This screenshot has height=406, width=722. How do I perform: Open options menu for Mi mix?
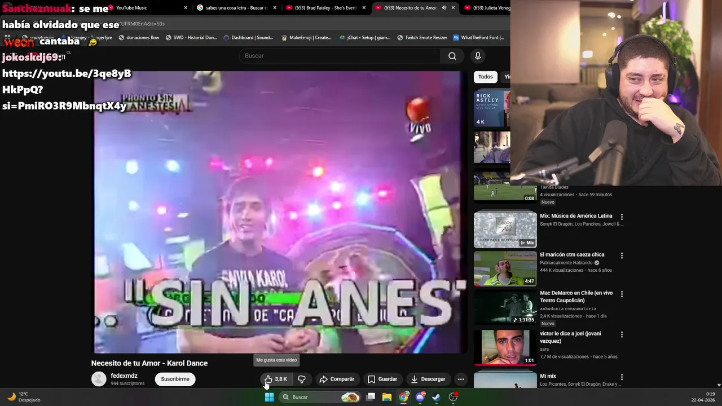(x=622, y=377)
